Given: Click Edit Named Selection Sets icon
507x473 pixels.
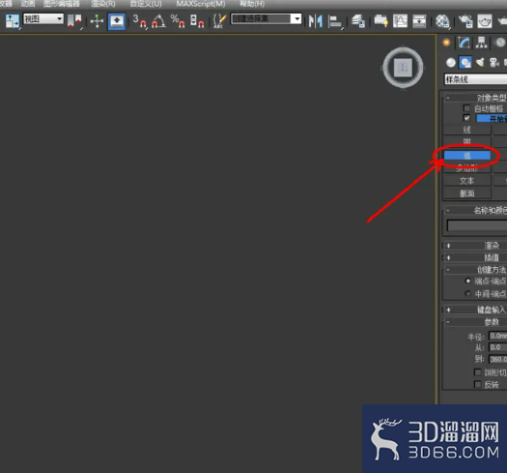Looking at the screenshot, I should pos(219,21).
